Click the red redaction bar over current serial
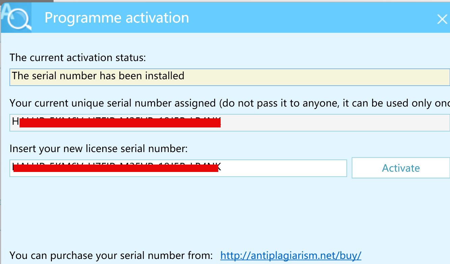This screenshot has height=264, width=450. click(120, 123)
